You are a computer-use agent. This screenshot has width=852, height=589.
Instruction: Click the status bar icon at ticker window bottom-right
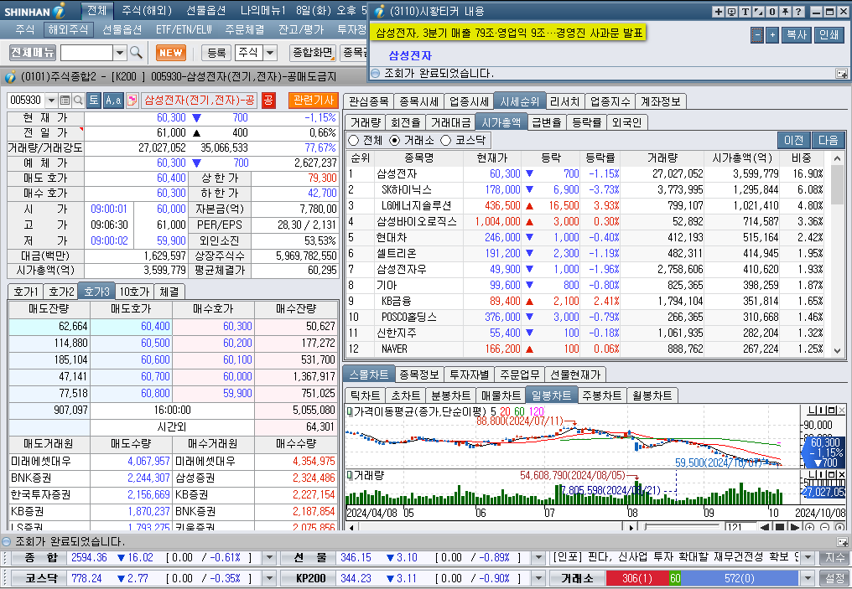click(842, 73)
